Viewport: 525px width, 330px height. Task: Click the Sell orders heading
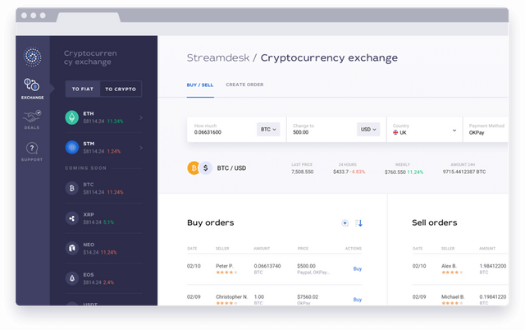click(x=435, y=222)
